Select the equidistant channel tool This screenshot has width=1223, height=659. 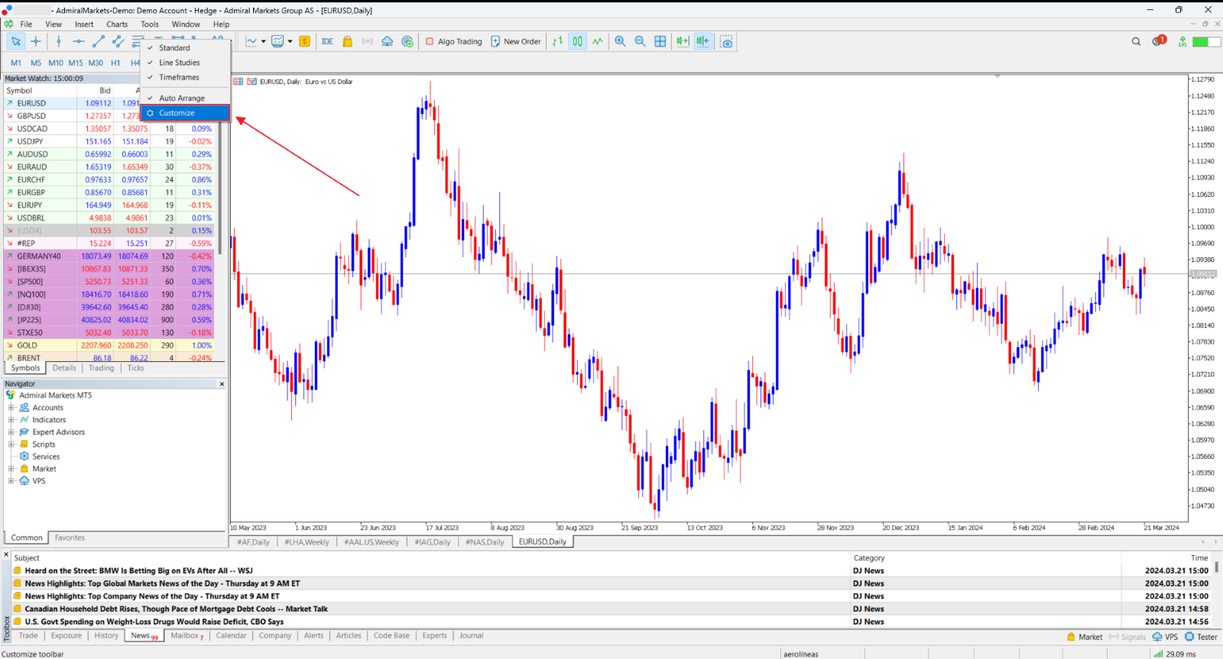pos(118,41)
